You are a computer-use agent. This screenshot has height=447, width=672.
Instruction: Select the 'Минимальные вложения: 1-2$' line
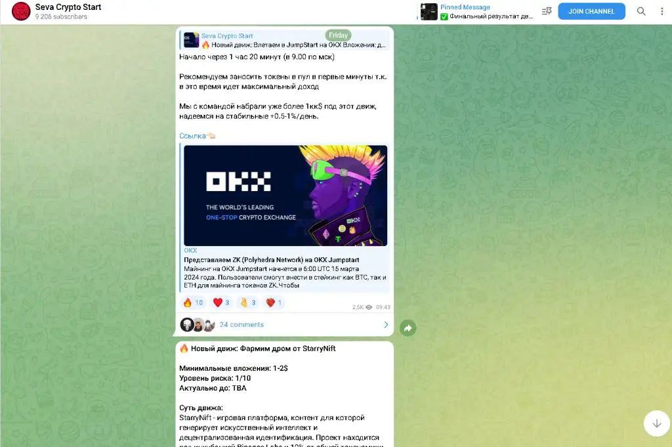234,368
